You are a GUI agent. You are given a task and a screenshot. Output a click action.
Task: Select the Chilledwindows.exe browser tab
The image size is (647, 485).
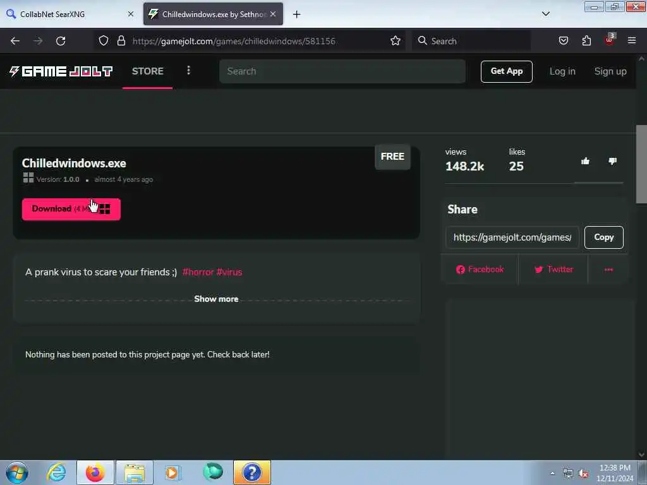tap(213, 14)
